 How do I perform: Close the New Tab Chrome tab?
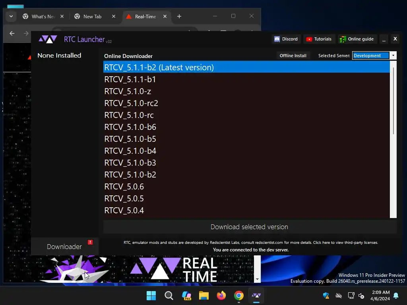tap(114, 16)
